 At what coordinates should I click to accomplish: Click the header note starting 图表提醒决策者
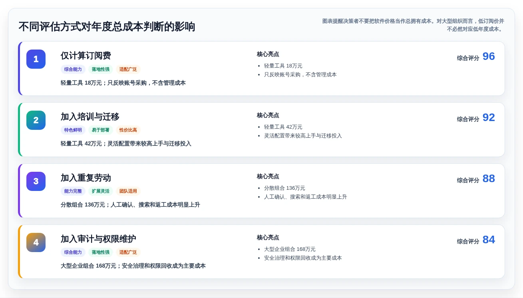coord(413,25)
